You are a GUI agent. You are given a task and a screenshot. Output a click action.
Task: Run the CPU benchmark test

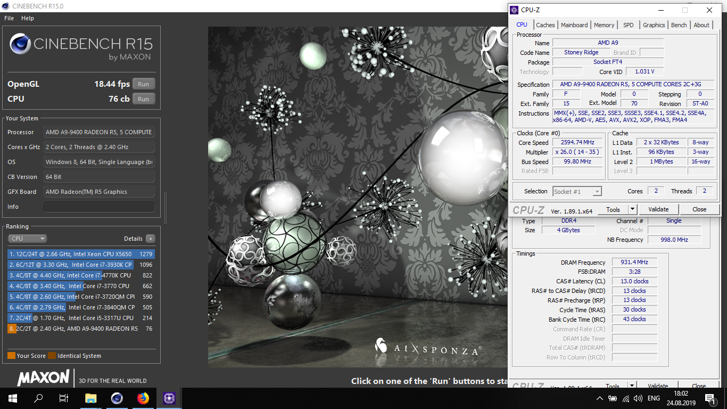[144, 99]
